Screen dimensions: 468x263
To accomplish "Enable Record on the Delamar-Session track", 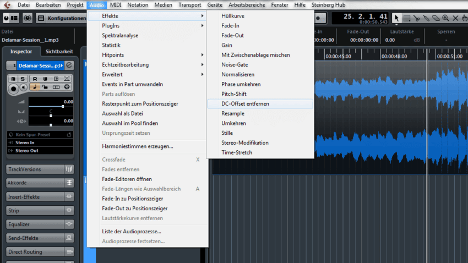I will 13,87.
